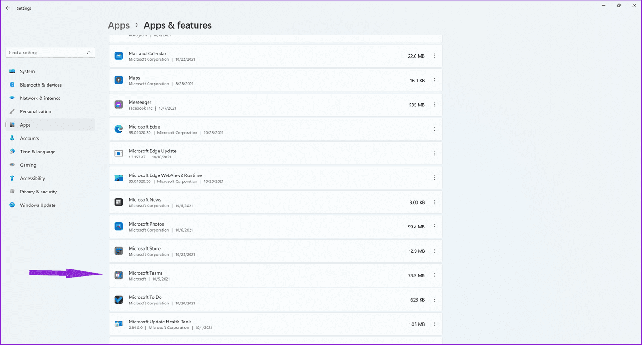The width and height of the screenshot is (642, 345).
Task: Click the 1.05 MB size value
Action: pos(416,324)
